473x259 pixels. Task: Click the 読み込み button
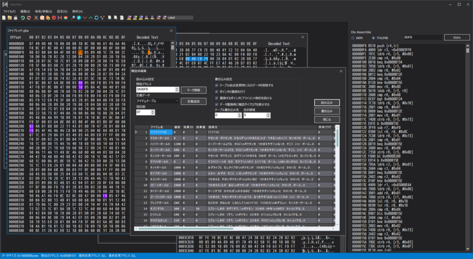[327, 103]
